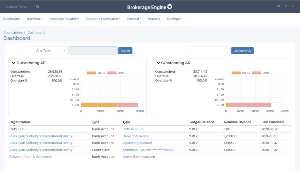Click the orange Top 10 bar in AP chart
This screenshot has width=300, height=171.
tap(98, 105)
